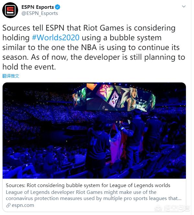Click the watermark logo icon at the bottom corner
Viewport: 194px width, 215px height.
(158, 209)
